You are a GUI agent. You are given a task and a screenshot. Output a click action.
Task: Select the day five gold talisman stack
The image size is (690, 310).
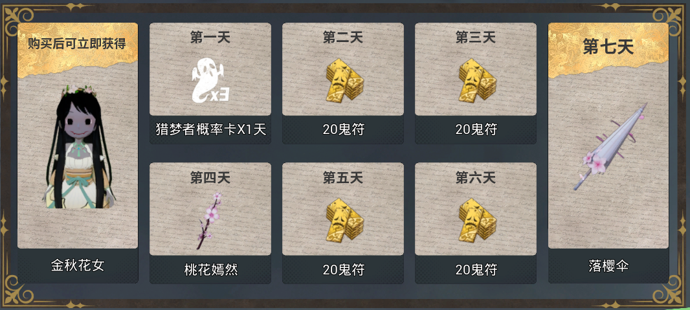point(344,220)
